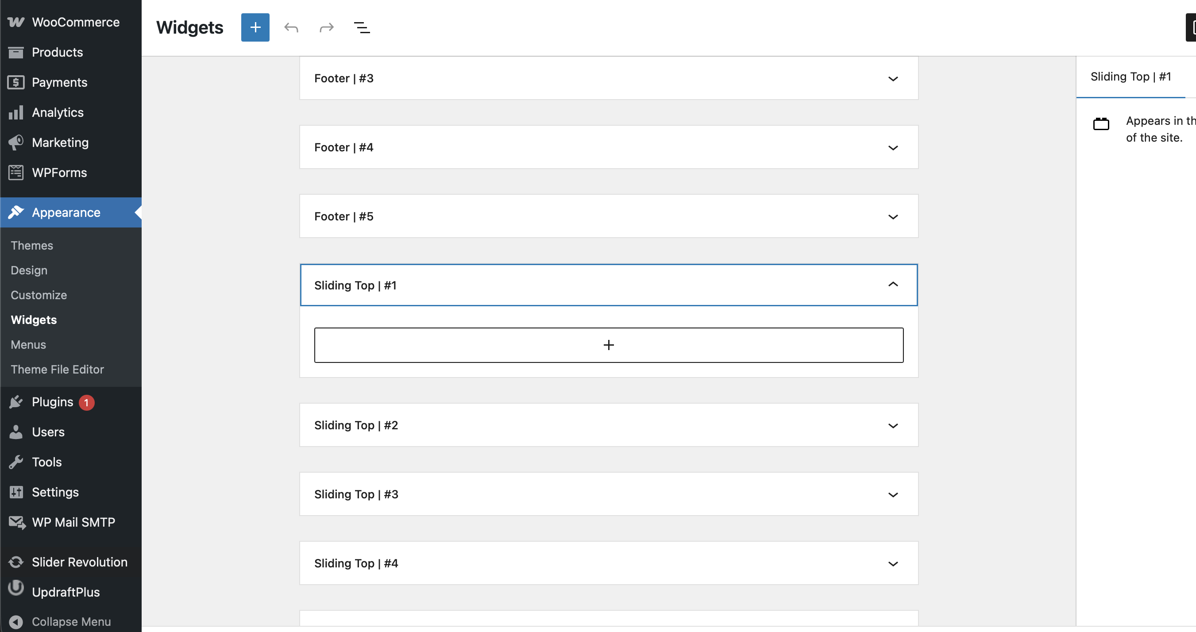Screen dimensions: 1196x632
Task: Open the Analytics menu item
Action: coord(58,112)
